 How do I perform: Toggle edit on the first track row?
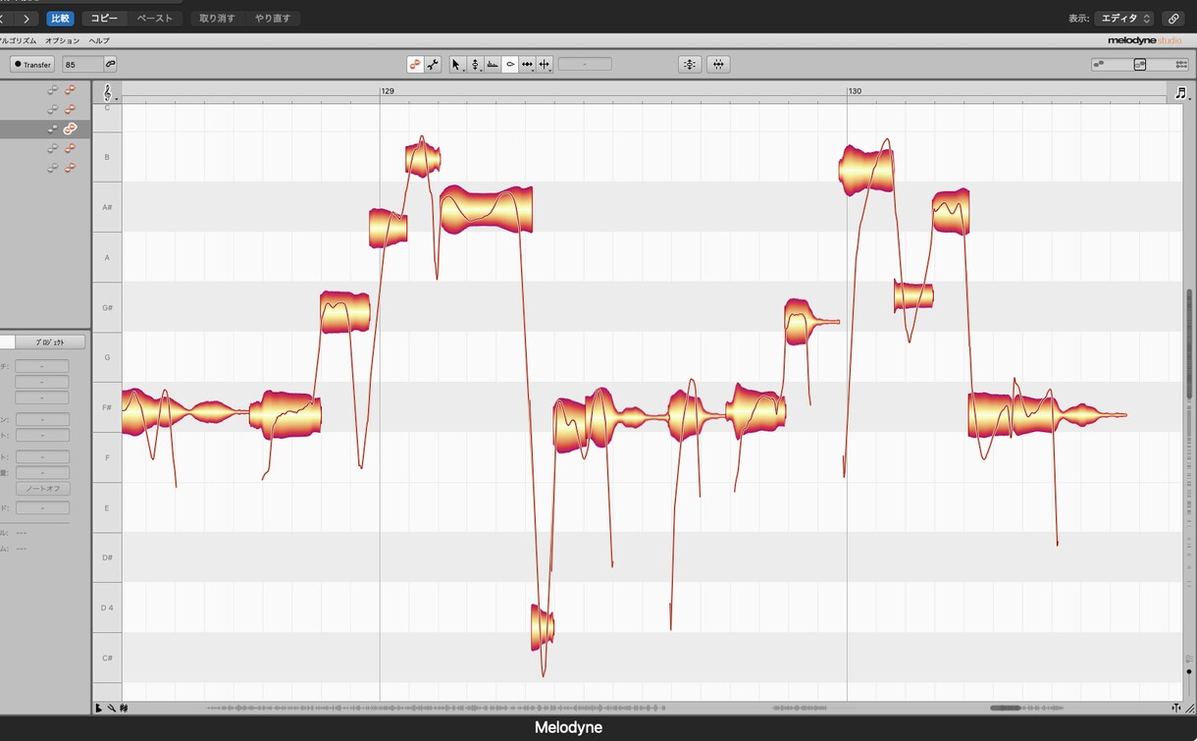click(70, 89)
